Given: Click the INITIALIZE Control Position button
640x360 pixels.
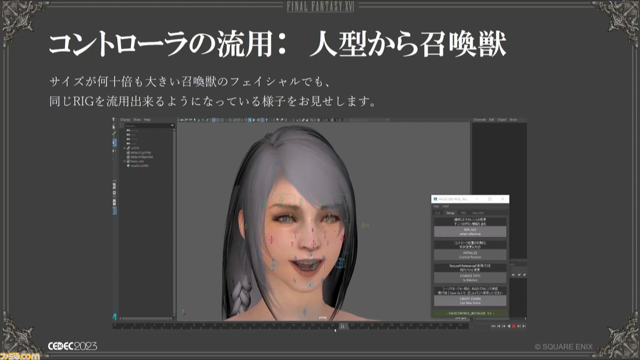Looking at the screenshot, I should pyautogui.click(x=470, y=255).
